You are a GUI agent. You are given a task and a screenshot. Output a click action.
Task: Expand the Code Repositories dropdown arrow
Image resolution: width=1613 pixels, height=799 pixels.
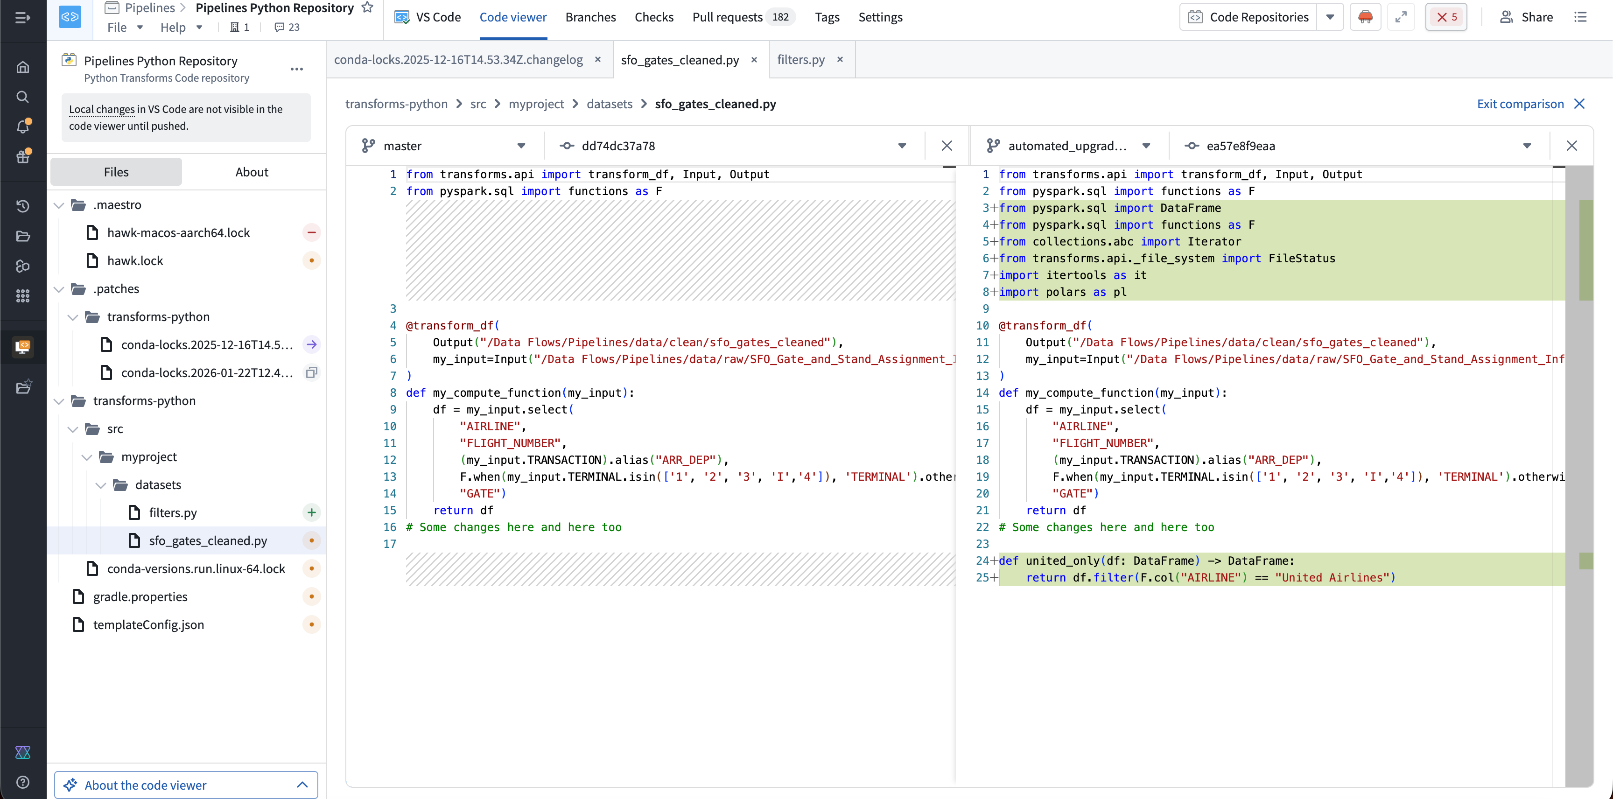point(1330,17)
